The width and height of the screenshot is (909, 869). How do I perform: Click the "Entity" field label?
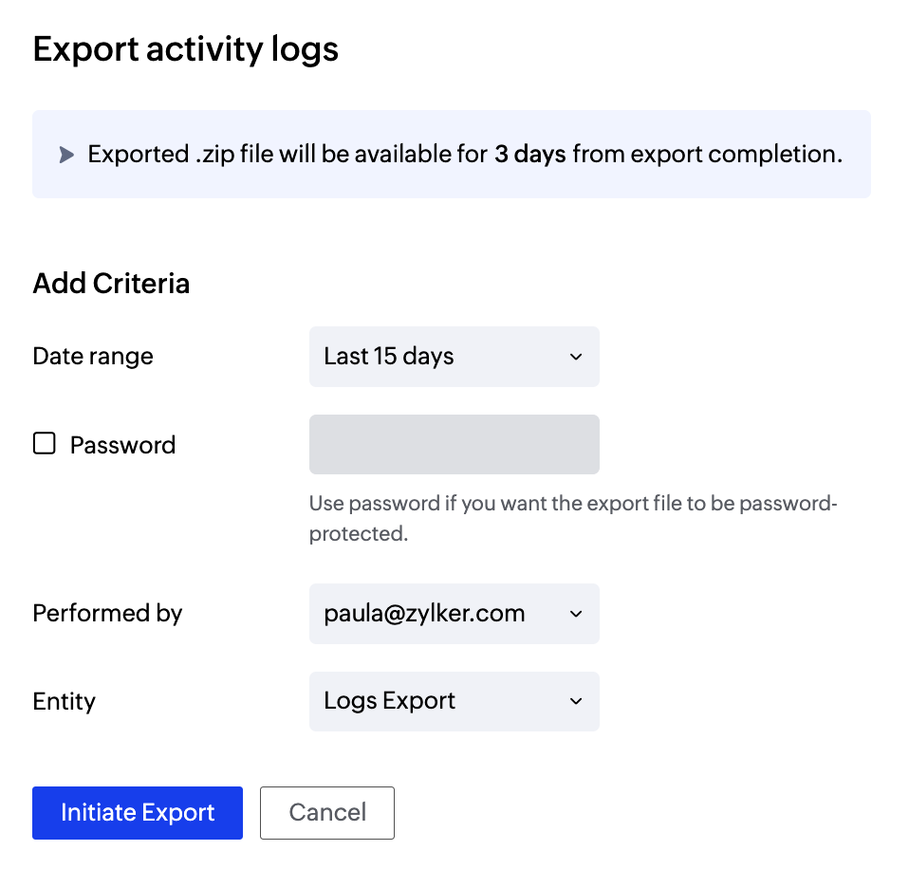(x=65, y=702)
